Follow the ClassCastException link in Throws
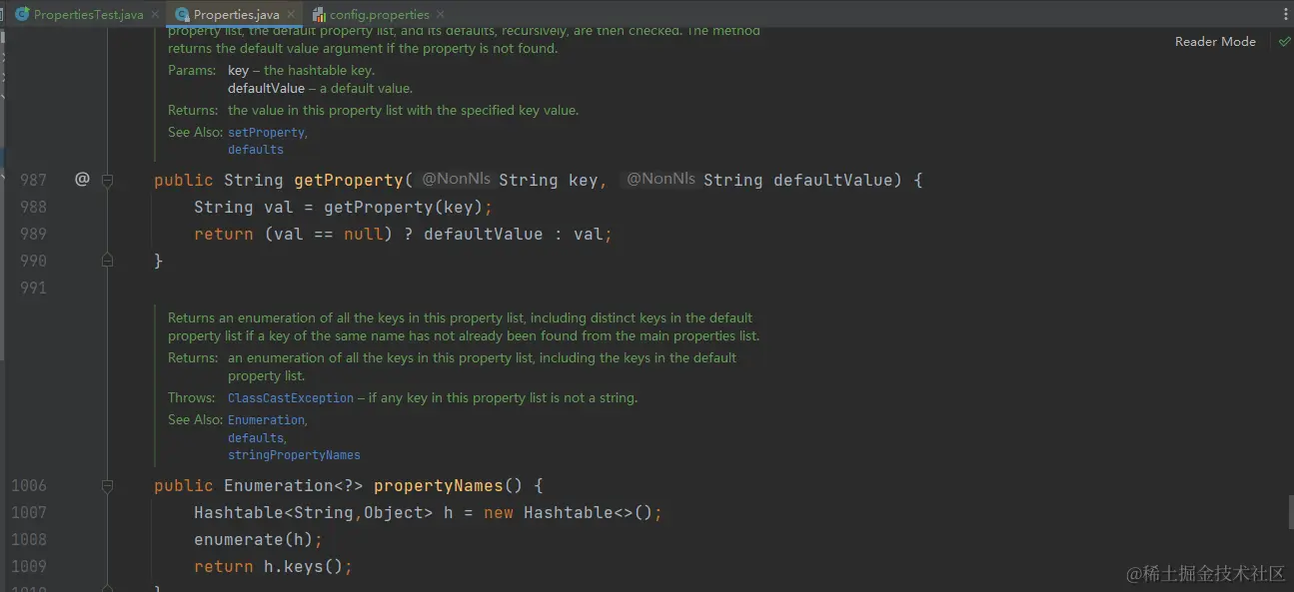1294x592 pixels. (291, 397)
